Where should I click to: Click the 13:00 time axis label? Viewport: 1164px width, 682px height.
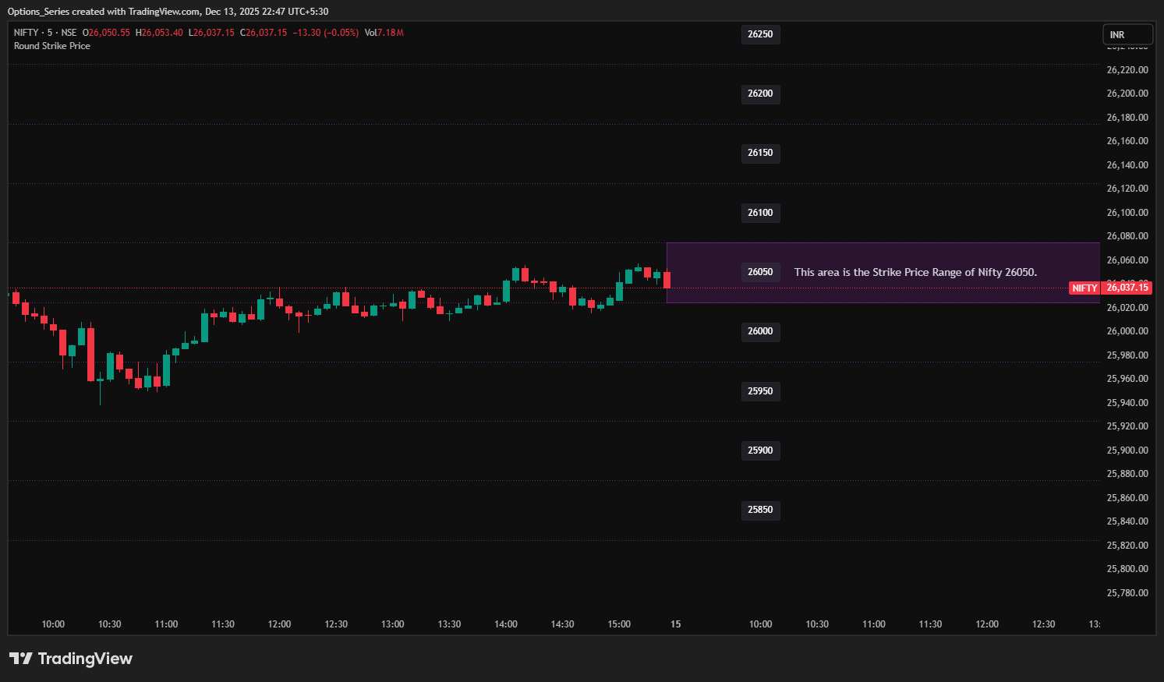pyautogui.click(x=393, y=624)
